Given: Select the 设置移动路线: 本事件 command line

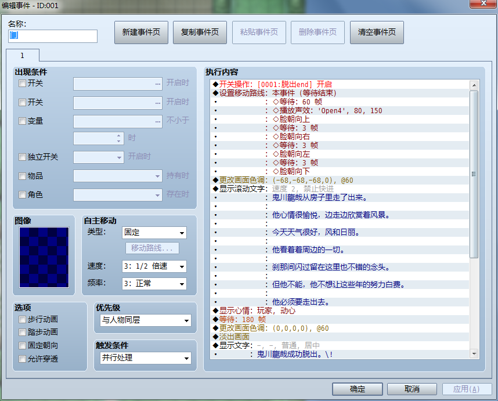Looking at the screenshot, I should pos(340,93).
